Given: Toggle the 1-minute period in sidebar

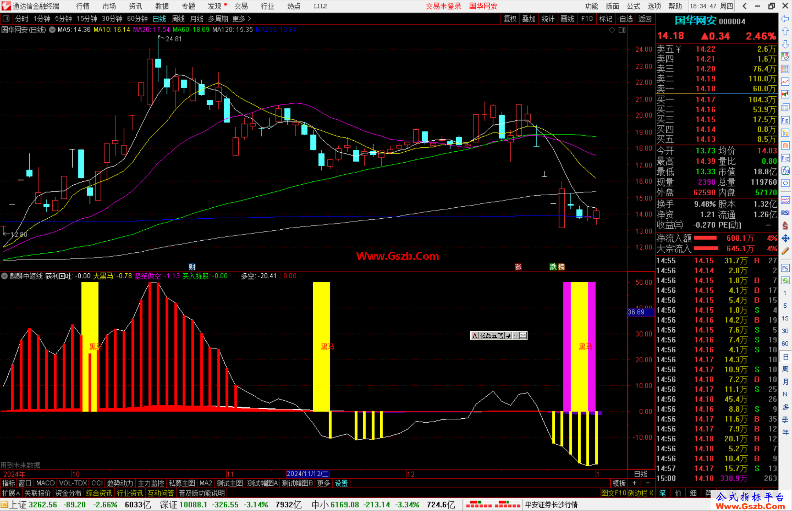Looking at the screenshot, I should click(x=785, y=293).
